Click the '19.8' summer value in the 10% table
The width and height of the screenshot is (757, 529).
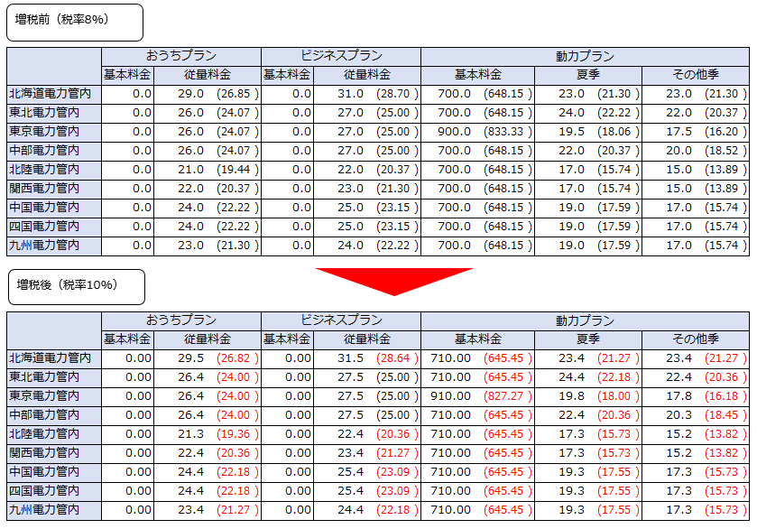coord(572,396)
